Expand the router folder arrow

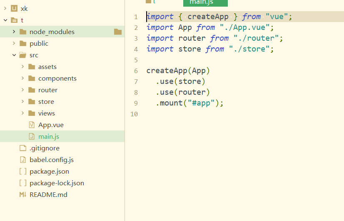pos(22,90)
